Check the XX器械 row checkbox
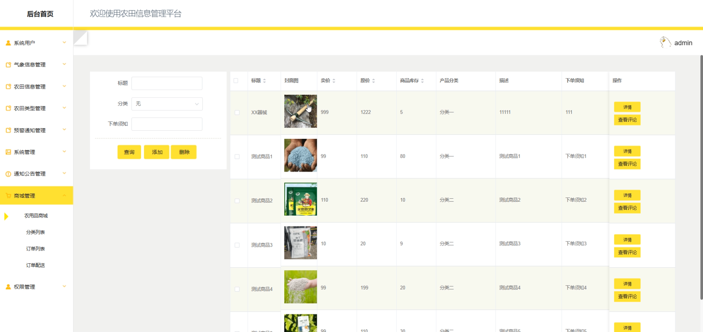 237,112
